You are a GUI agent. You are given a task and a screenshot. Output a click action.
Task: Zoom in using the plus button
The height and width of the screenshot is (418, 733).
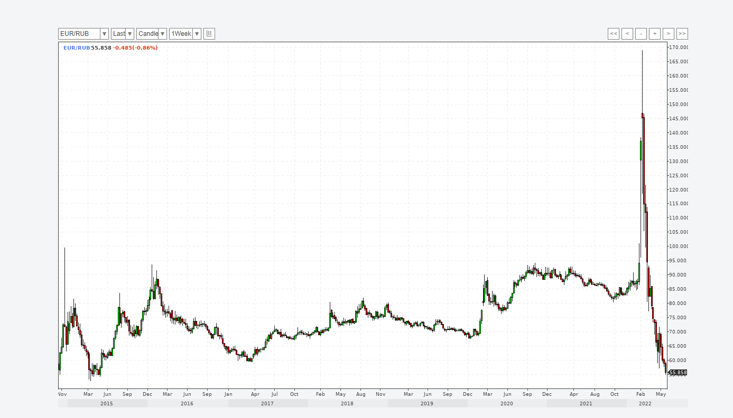click(655, 34)
